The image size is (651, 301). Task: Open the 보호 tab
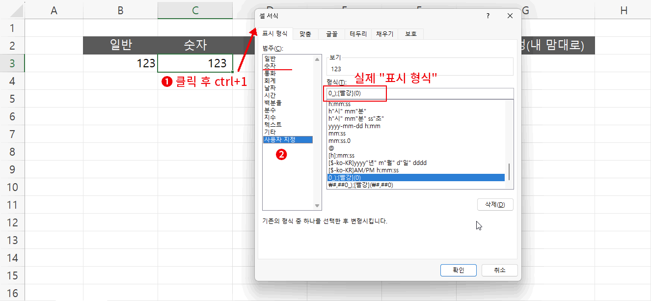(x=410, y=34)
